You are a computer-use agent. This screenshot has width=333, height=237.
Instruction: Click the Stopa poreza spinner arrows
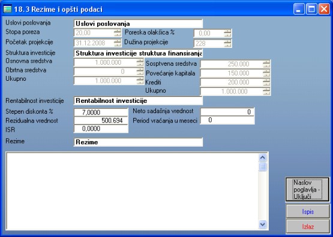pyautogui.click(x=118, y=32)
